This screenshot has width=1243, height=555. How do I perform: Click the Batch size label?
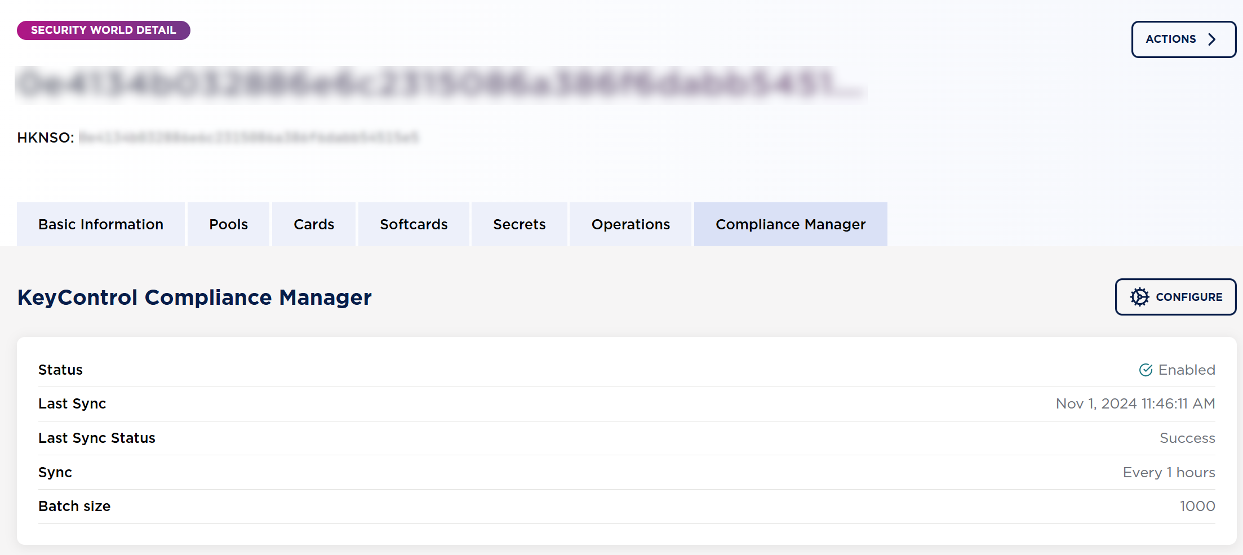[x=74, y=507]
